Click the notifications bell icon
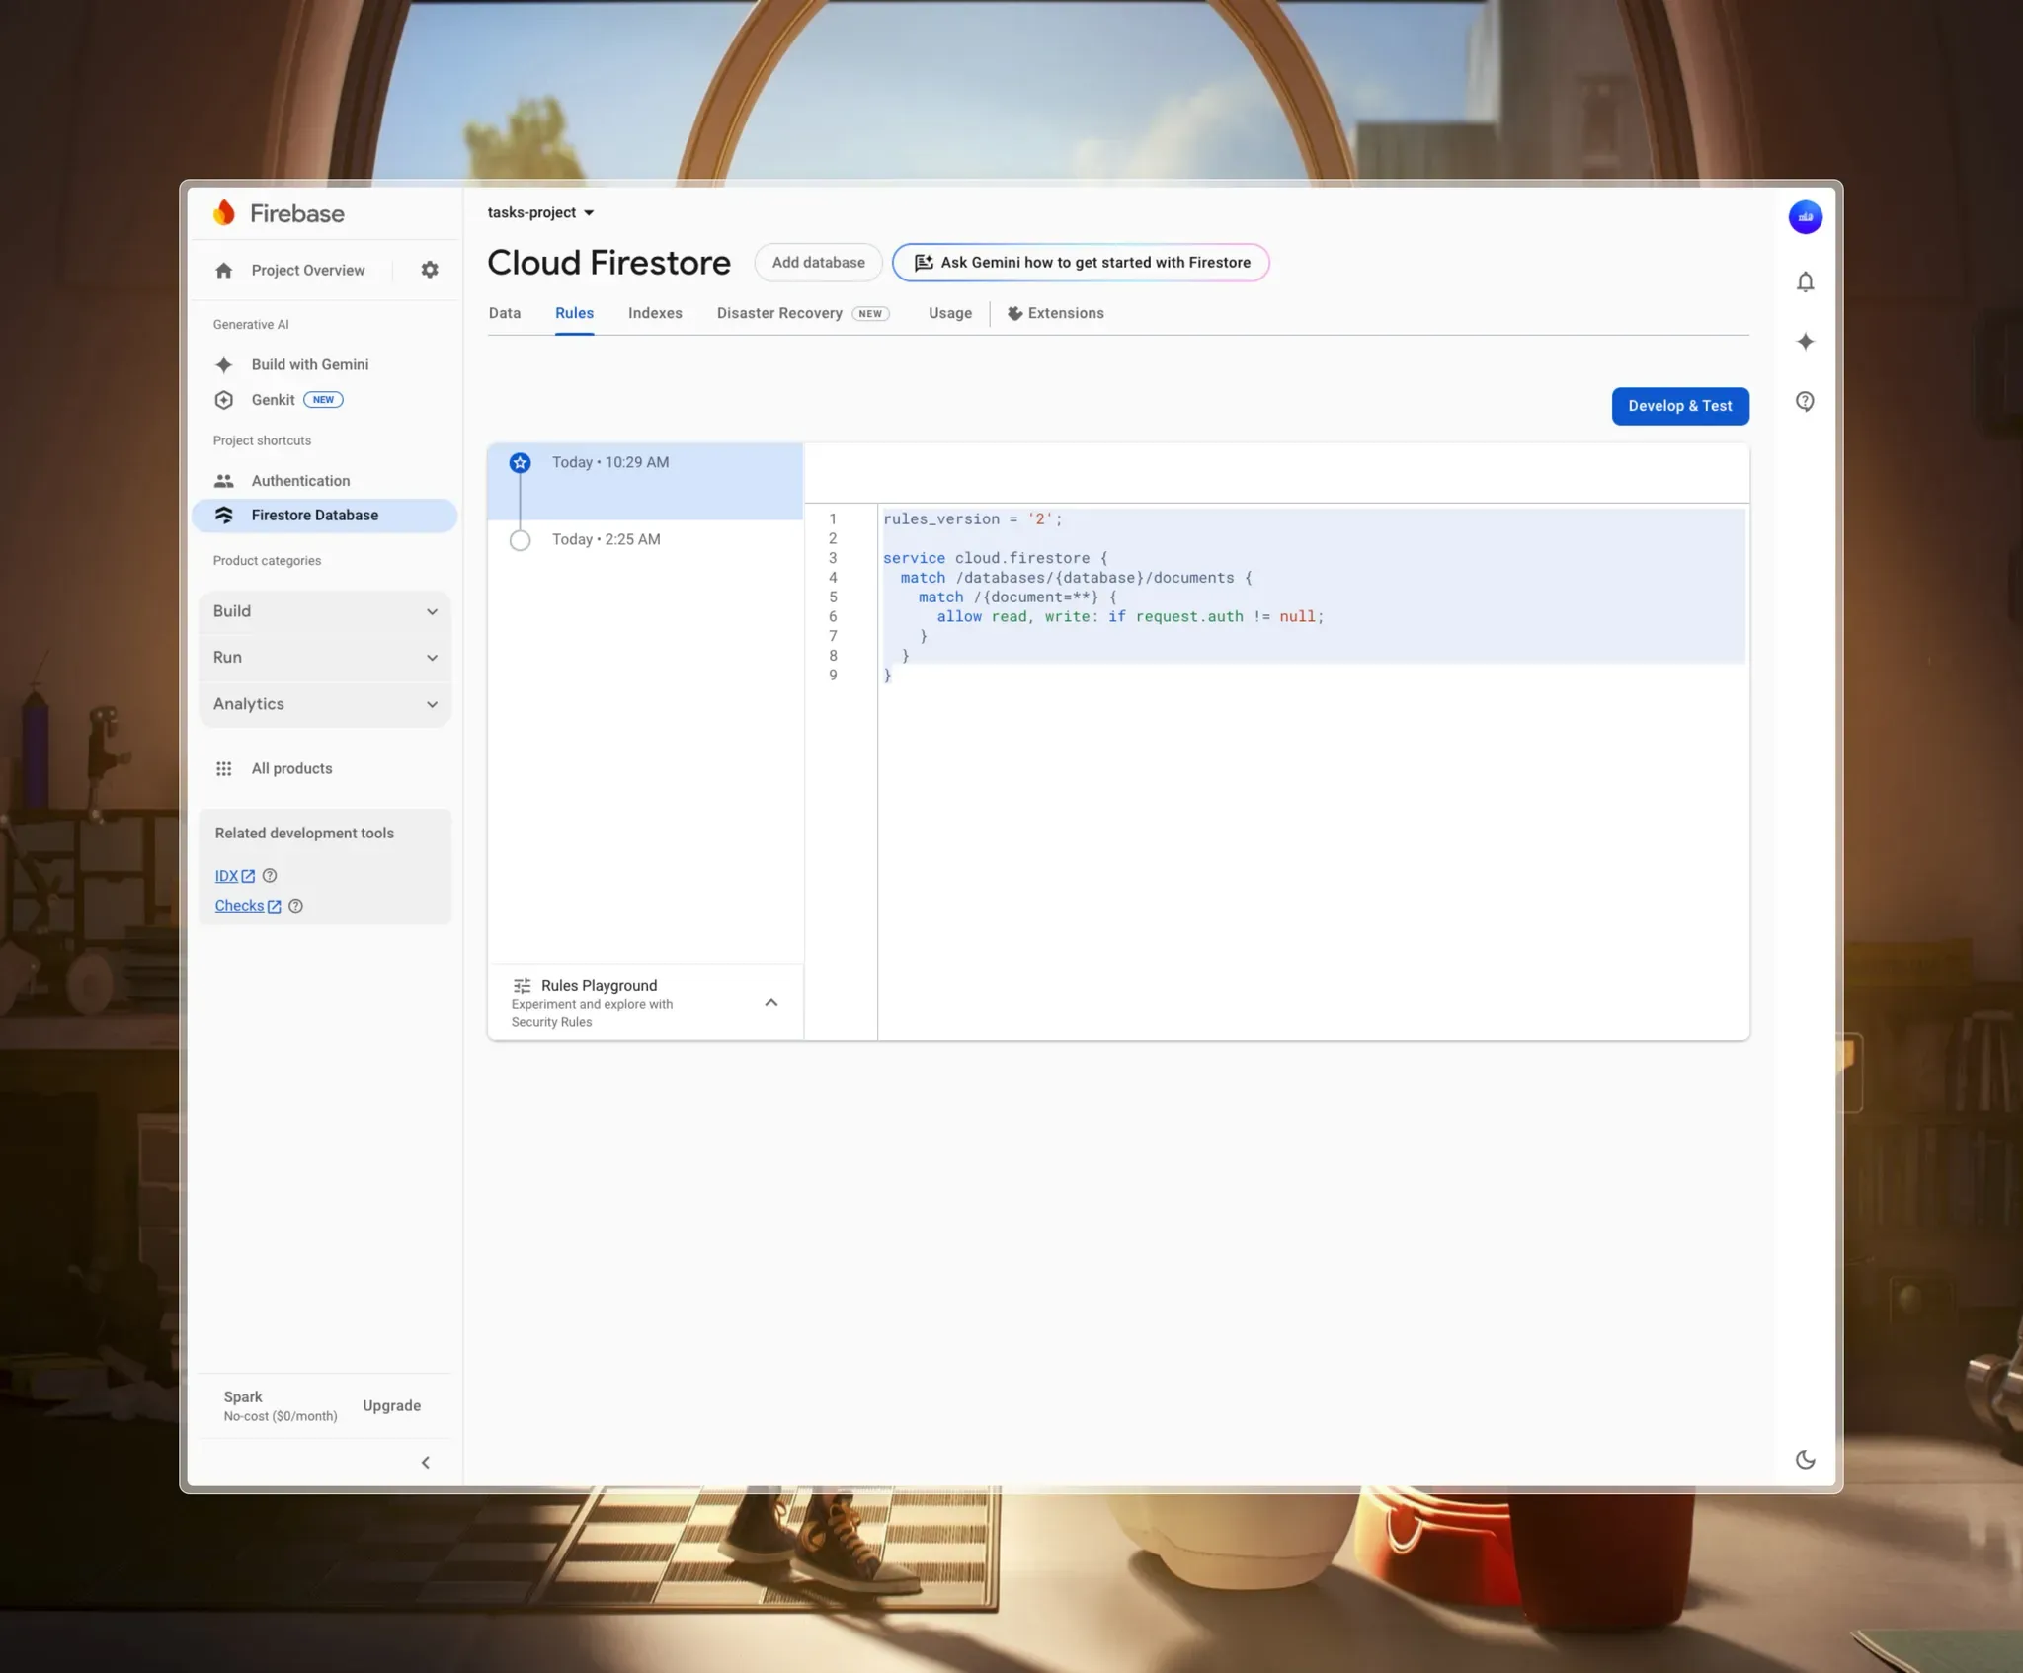 click(x=1805, y=282)
